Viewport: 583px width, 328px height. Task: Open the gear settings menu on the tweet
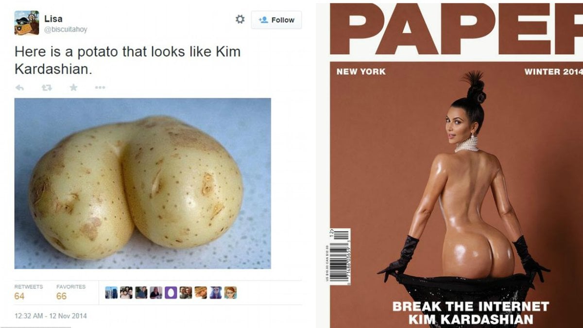tap(240, 19)
